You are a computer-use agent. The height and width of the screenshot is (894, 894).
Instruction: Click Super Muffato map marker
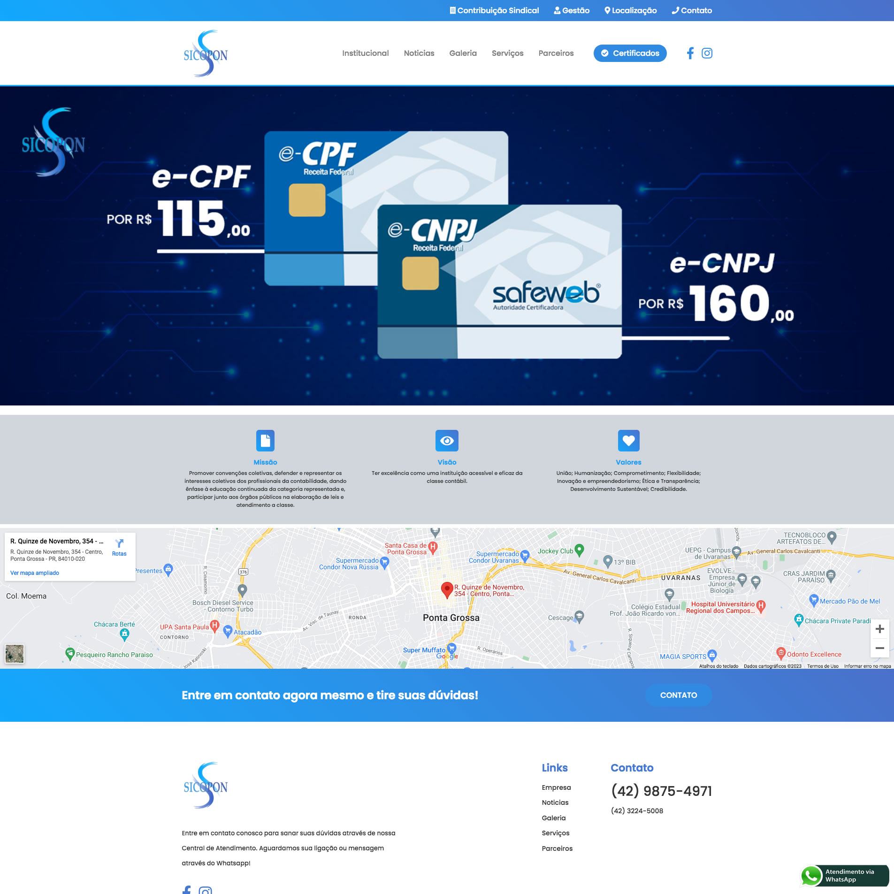451,649
